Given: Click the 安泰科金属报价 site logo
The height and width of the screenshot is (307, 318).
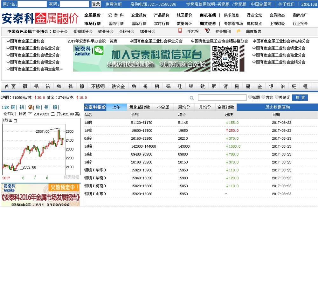Looking at the screenshot, I should pyautogui.click(x=40, y=18).
